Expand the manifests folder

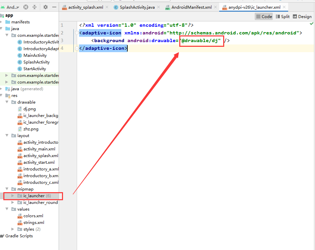pos(1,22)
